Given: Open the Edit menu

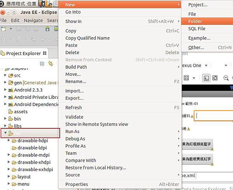Looking at the screenshot, I should 15,21.
